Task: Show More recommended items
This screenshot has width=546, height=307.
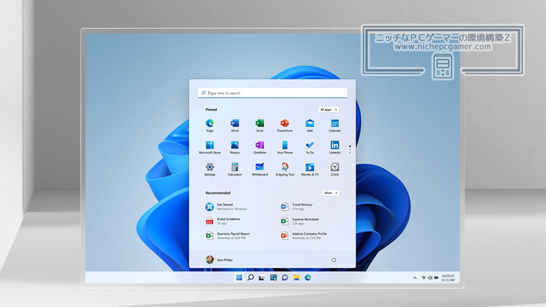Action: tap(331, 193)
